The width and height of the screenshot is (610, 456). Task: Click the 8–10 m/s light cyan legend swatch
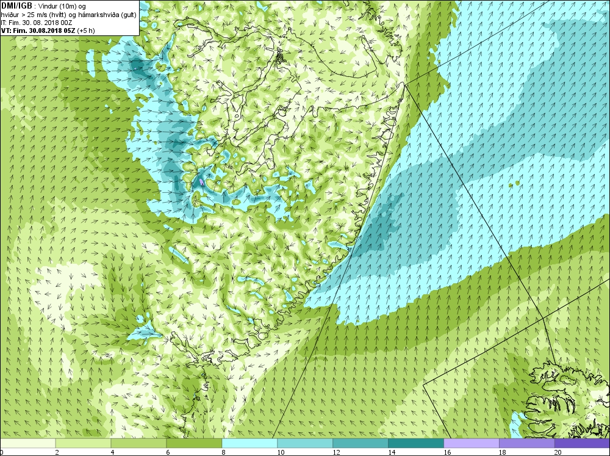tap(249, 443)
